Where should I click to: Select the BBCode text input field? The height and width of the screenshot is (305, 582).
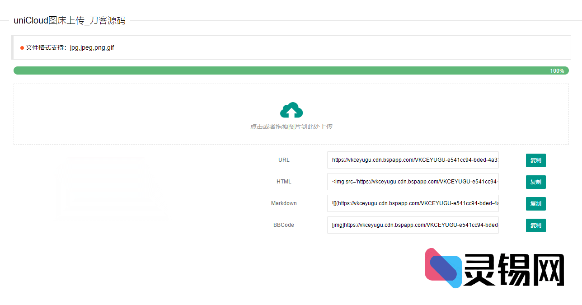point(413,225)
